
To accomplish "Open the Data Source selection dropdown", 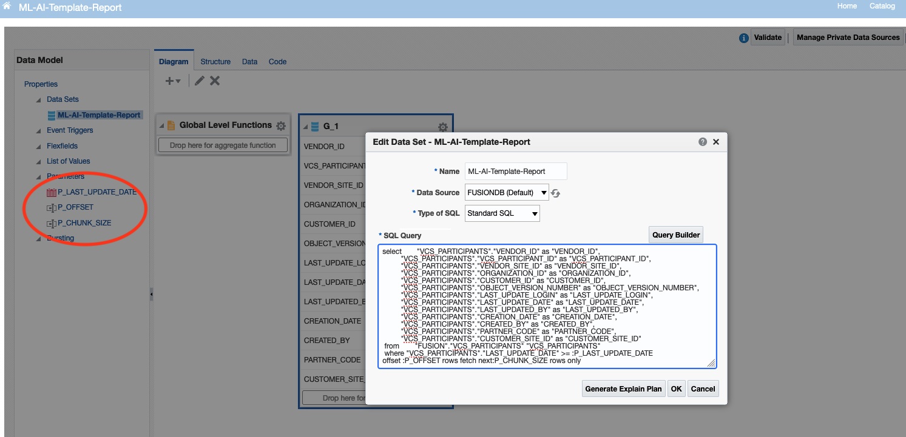I will (x=544, y=192).
